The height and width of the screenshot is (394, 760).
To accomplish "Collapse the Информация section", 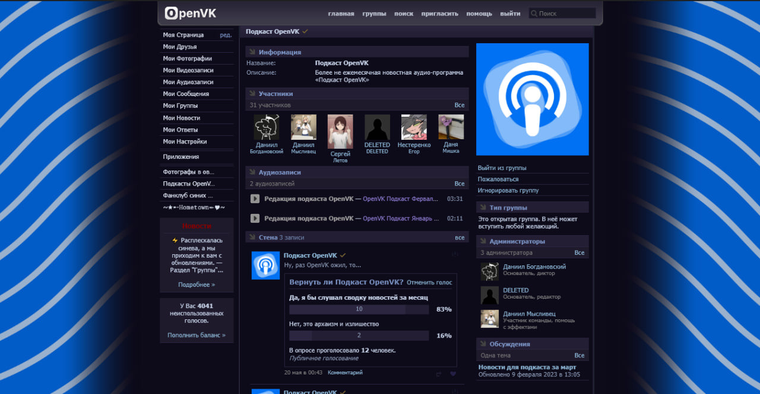I will click(252, 52).
